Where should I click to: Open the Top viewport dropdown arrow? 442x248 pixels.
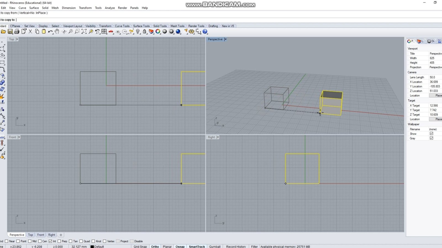(17, 39)
